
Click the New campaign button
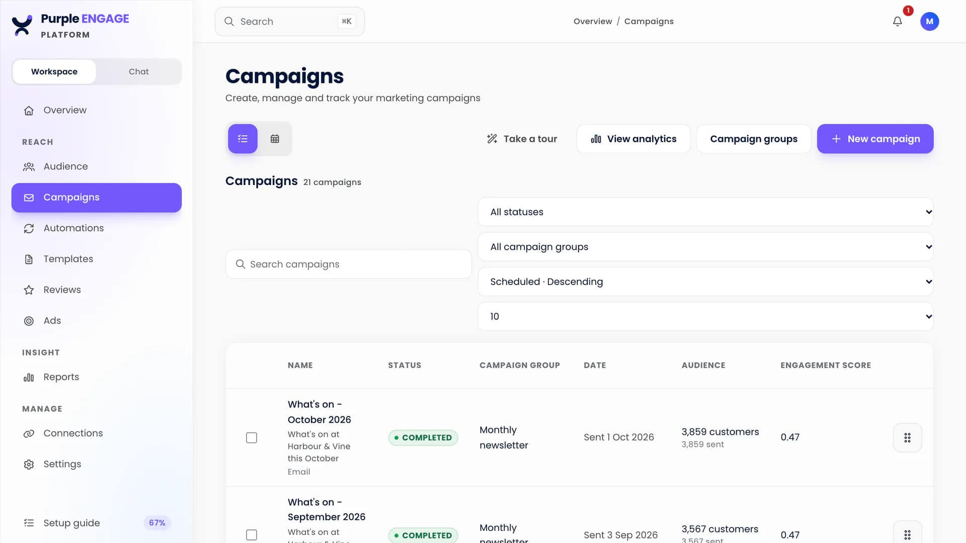(x=875, y=139)
